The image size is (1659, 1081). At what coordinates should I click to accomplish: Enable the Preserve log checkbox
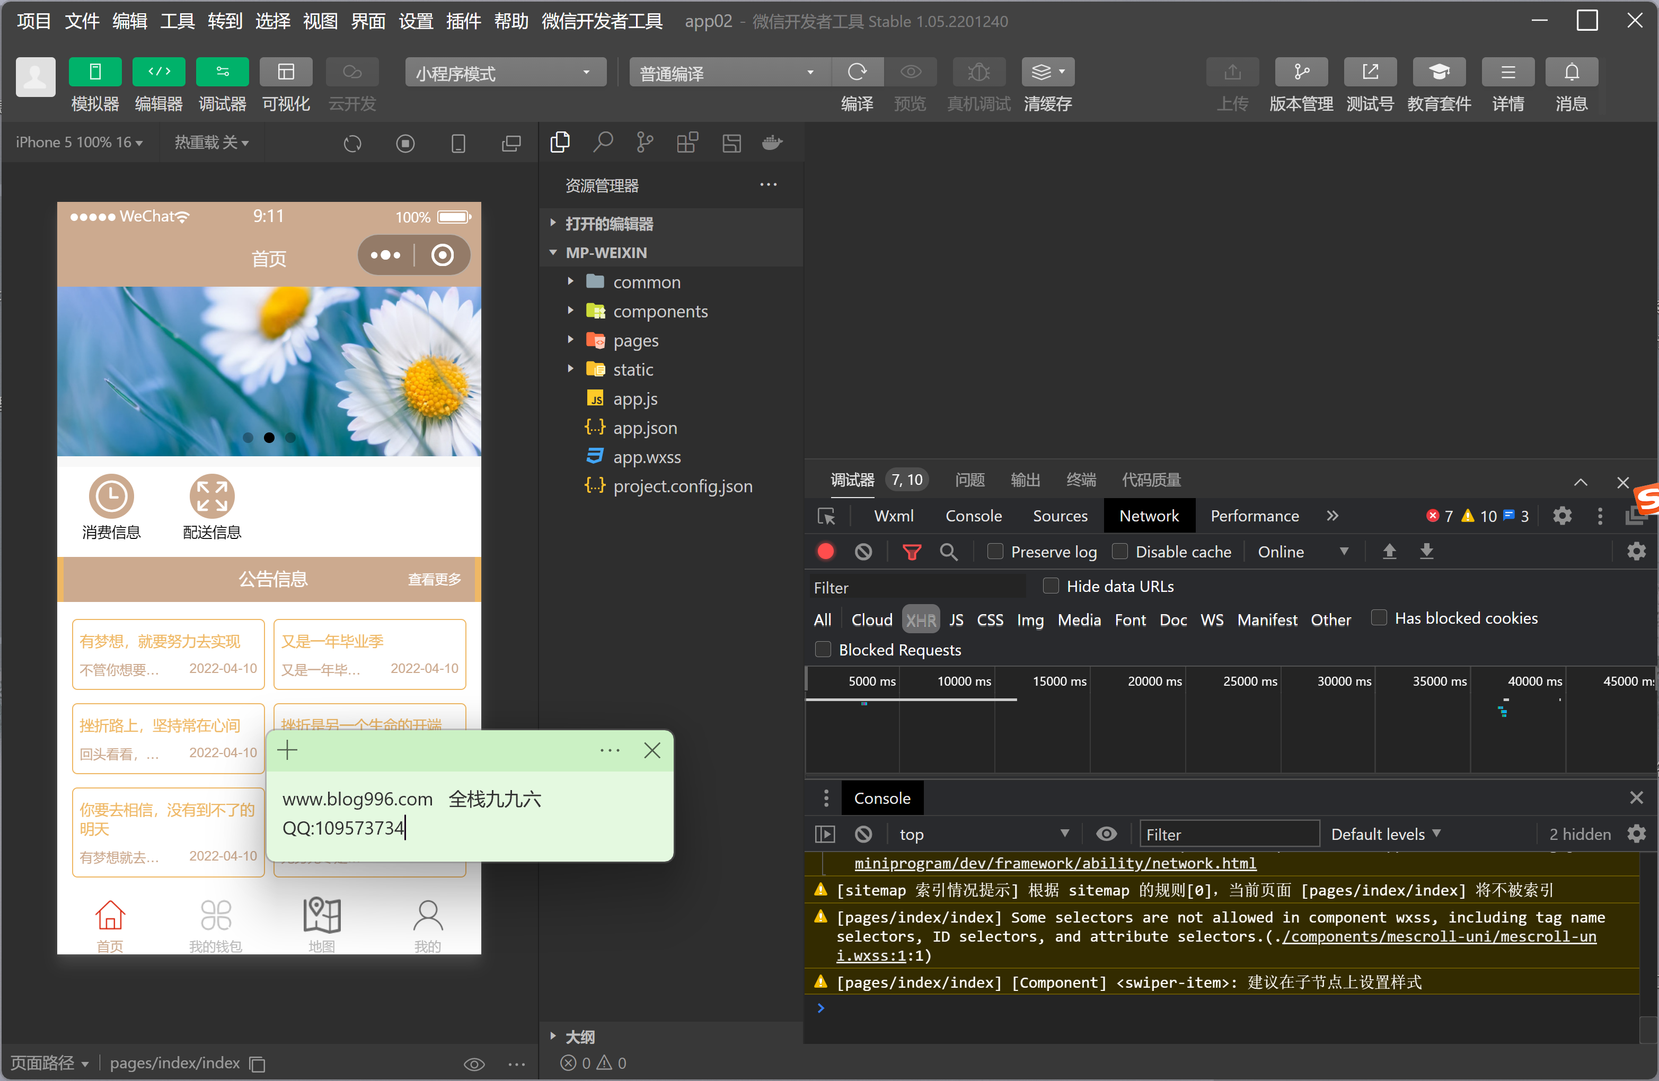click(x=995, y=552)
